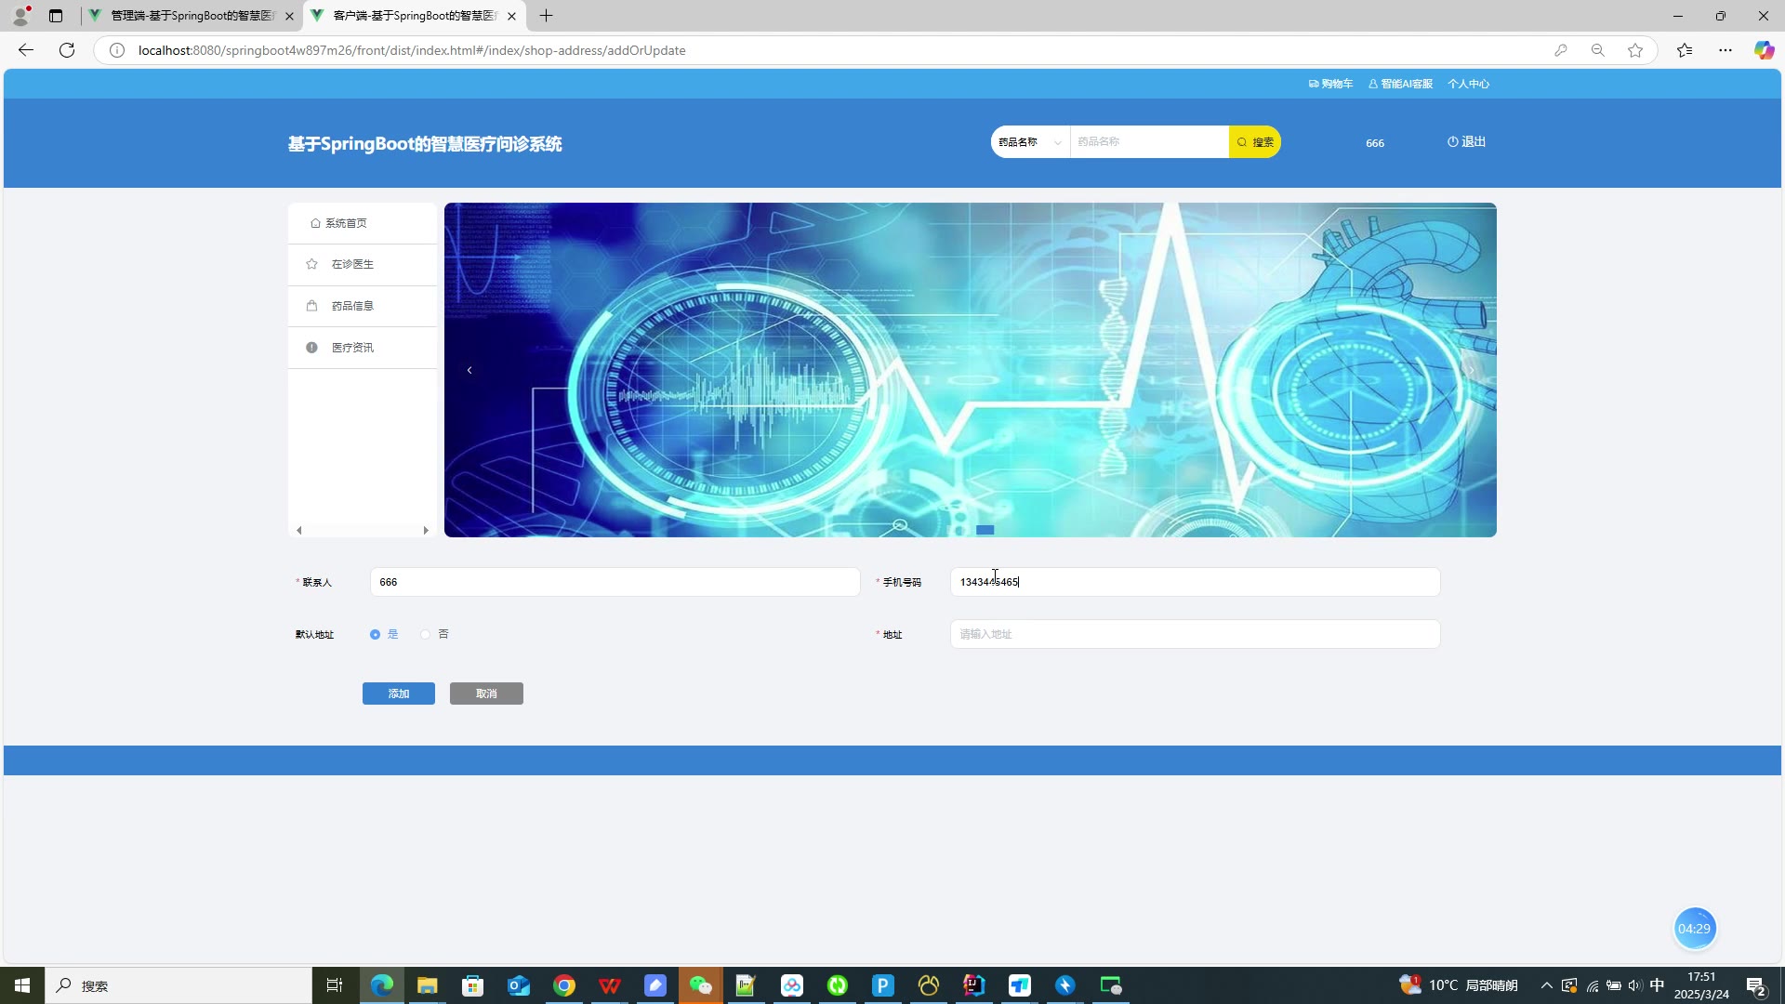Click the shopping cart icon 购物车
The image size is (1785, 1004).
click(1315, 84)
